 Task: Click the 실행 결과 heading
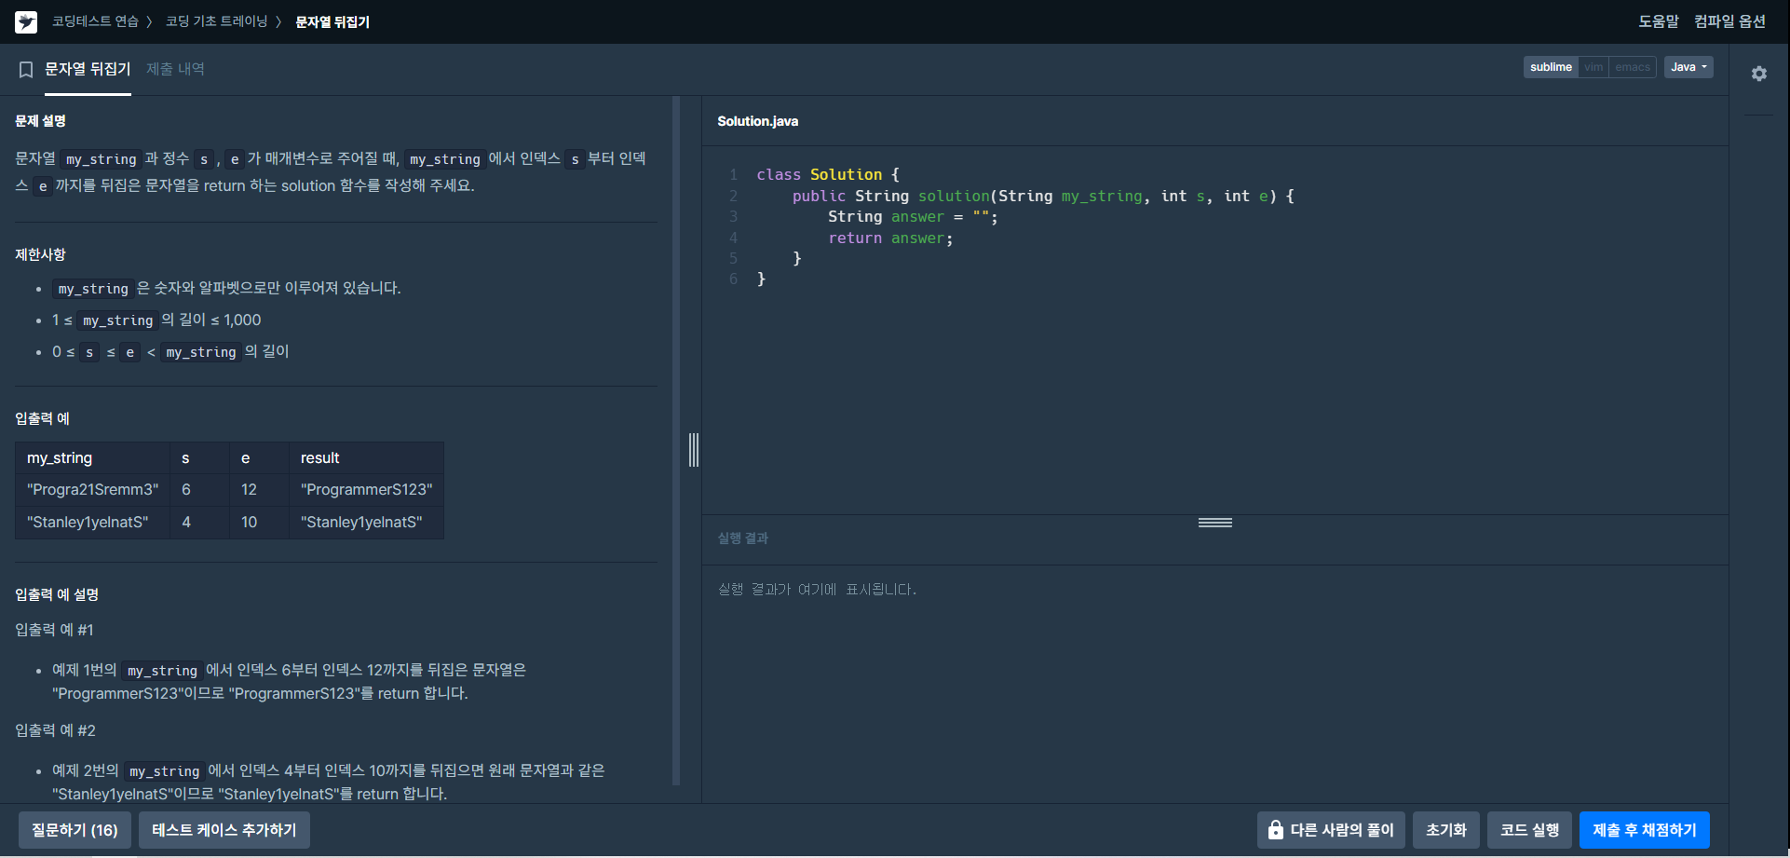tap(742, 538)
